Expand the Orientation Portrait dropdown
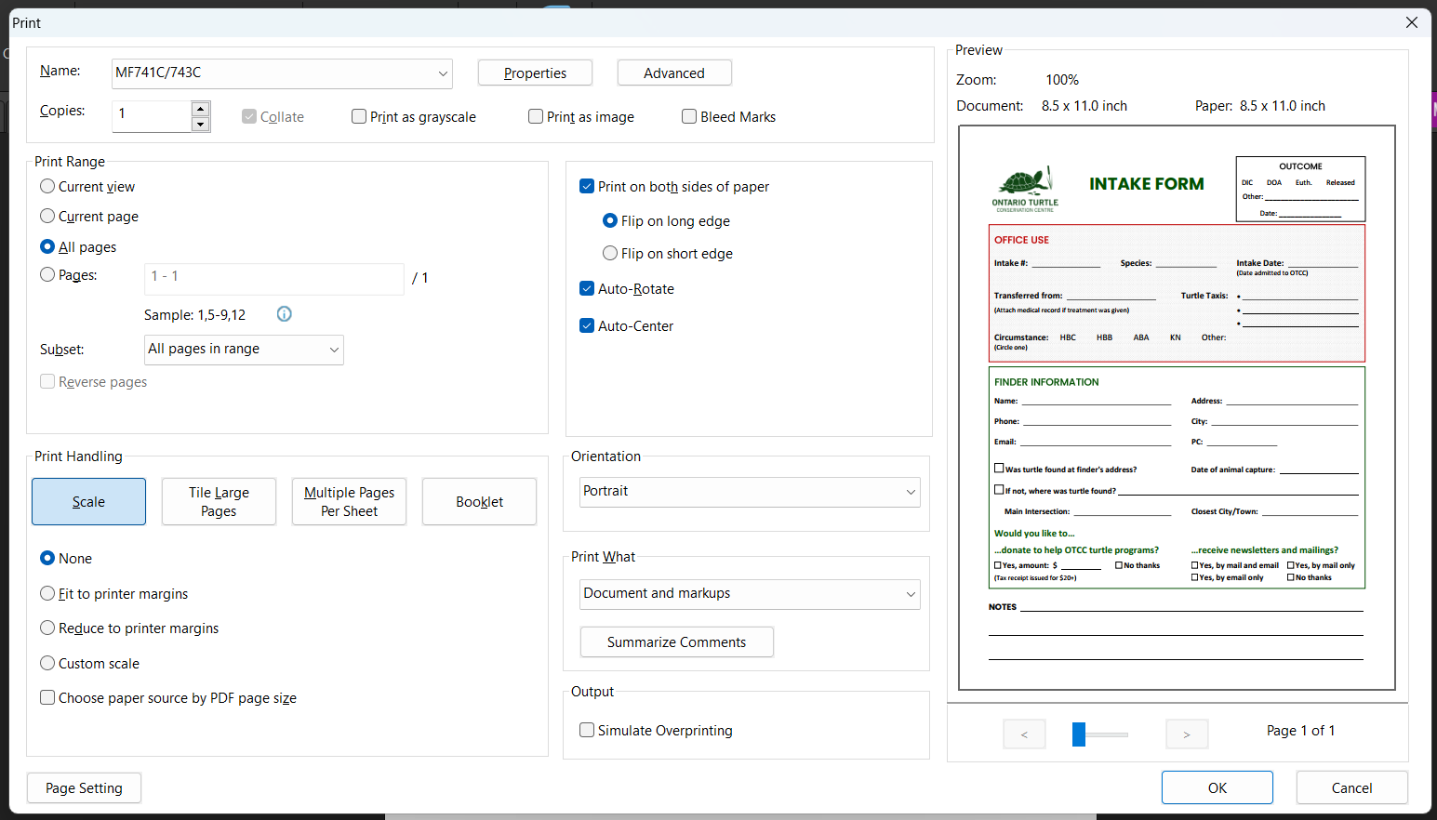 pyautogui.click(x=910, y=492)
